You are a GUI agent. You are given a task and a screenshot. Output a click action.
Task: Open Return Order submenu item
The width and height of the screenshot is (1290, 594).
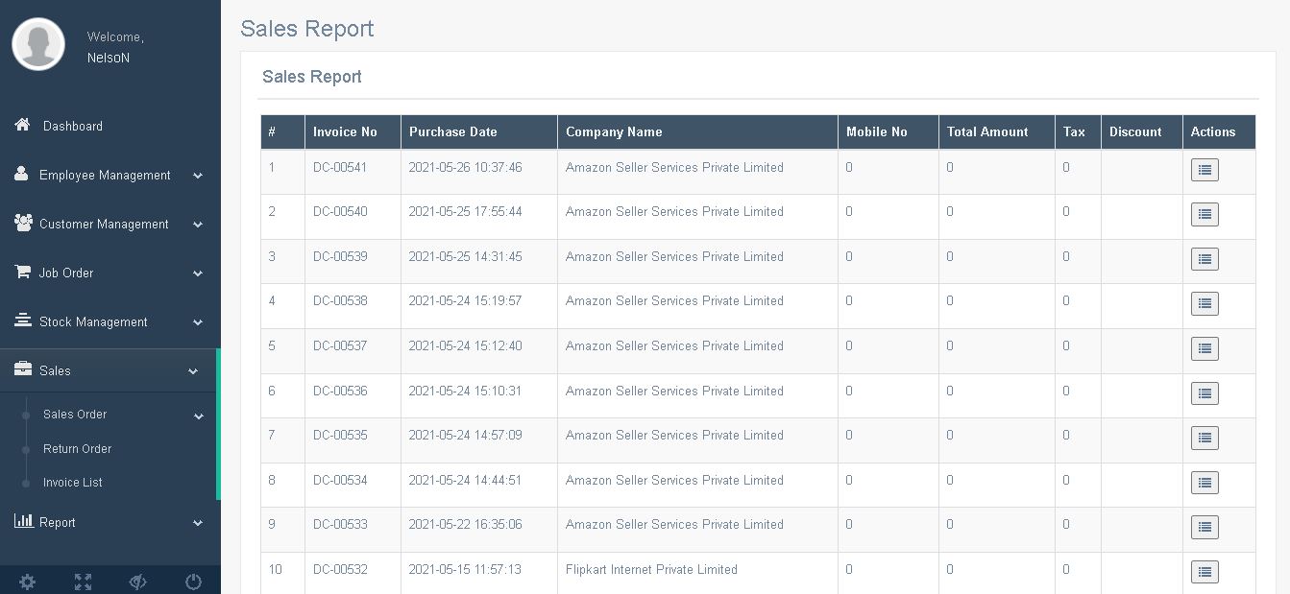(x=77, y=448)
